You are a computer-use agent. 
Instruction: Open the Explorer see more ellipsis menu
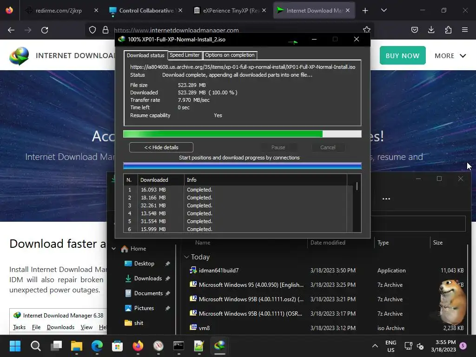386,199
